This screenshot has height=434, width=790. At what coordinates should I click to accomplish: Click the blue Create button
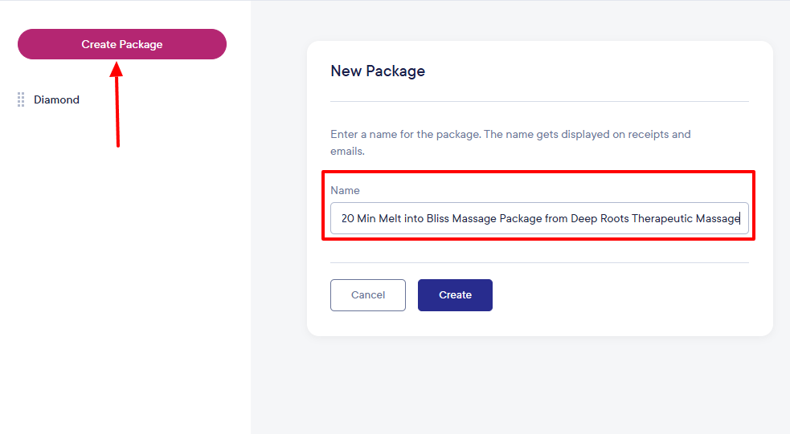click(455, 295)
